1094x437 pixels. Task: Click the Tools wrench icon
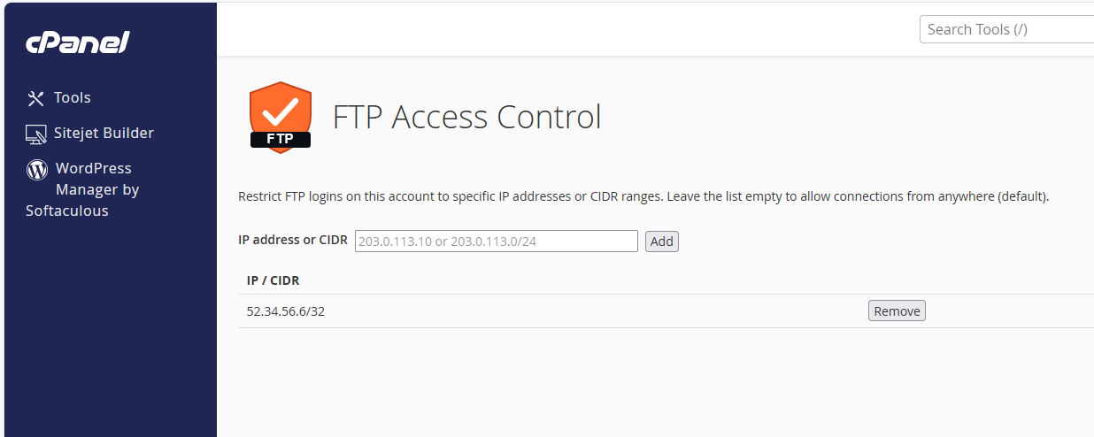[x=36, y=98]
